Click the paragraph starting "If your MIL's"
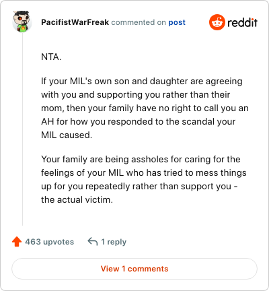This screenshot has width=269, height=291. pos(145,108)
